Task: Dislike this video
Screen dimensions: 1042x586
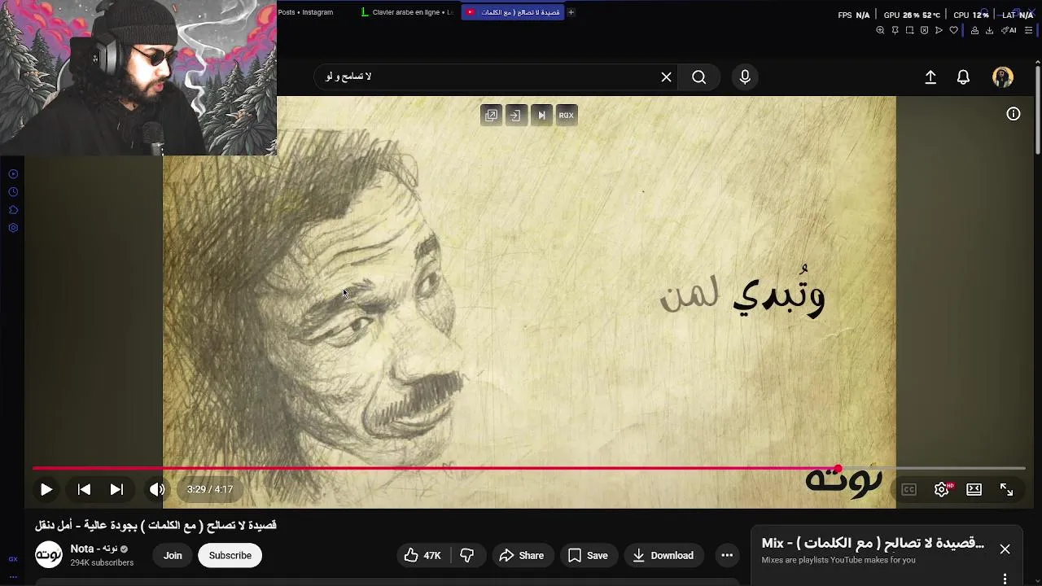Action: tap(467, 555)
